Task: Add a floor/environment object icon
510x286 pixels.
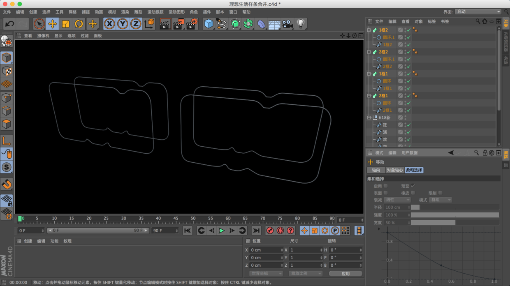Action: click(274, 24)
